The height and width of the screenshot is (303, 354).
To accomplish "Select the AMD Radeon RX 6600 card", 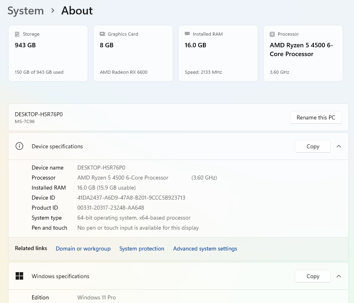I will point(133,53).
